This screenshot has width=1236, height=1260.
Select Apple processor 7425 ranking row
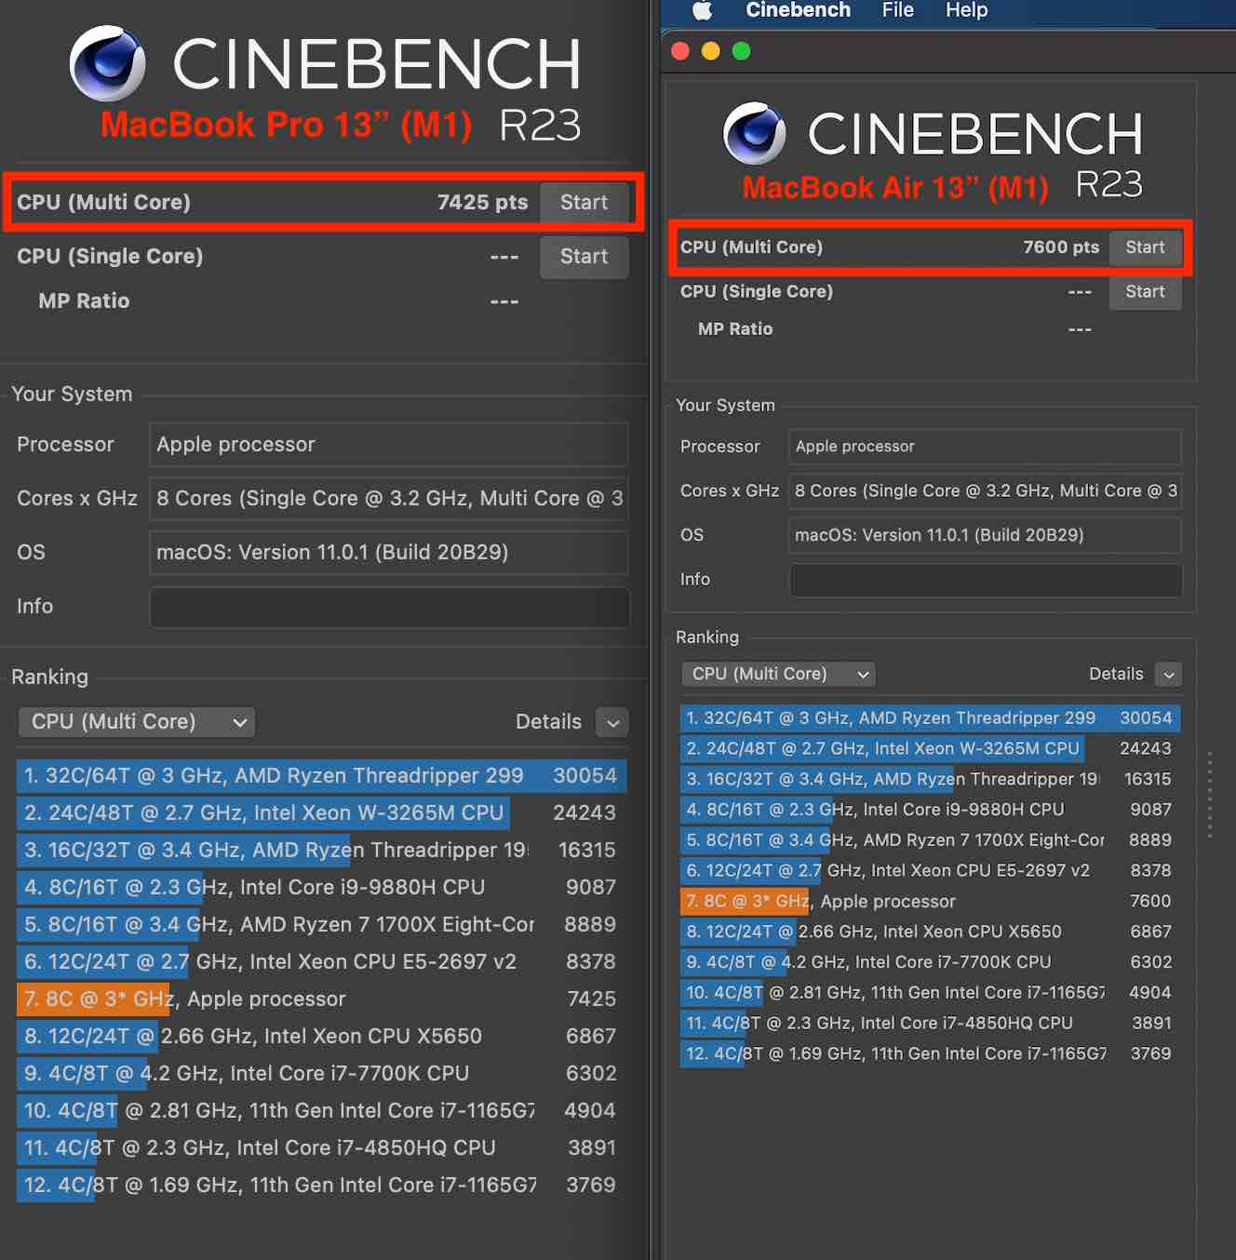click(x=322, y=999)
